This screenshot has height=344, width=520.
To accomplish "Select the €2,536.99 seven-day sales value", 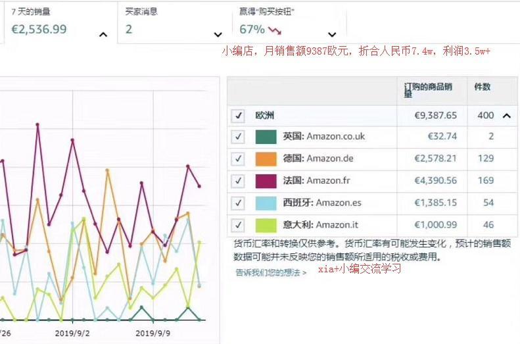I will coord(39,29).
